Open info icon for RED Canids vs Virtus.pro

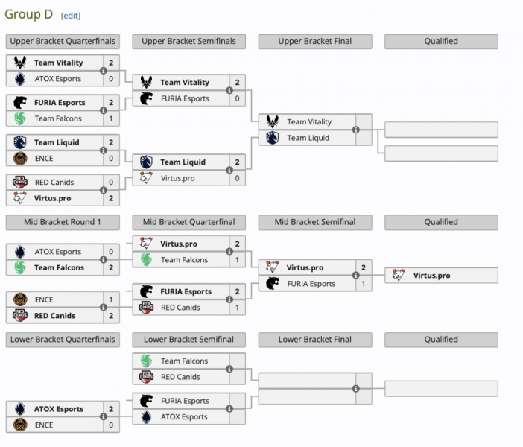104,190
